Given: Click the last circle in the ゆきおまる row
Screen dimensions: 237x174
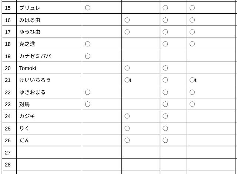Looking at the screenshot, I should click(x=192, y=92).
